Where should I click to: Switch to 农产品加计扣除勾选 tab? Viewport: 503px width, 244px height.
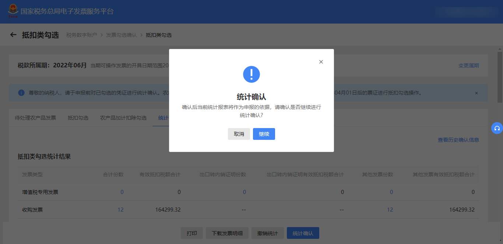pos(123,118)
